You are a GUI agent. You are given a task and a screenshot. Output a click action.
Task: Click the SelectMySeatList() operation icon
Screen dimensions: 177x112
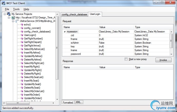point(22,77)
